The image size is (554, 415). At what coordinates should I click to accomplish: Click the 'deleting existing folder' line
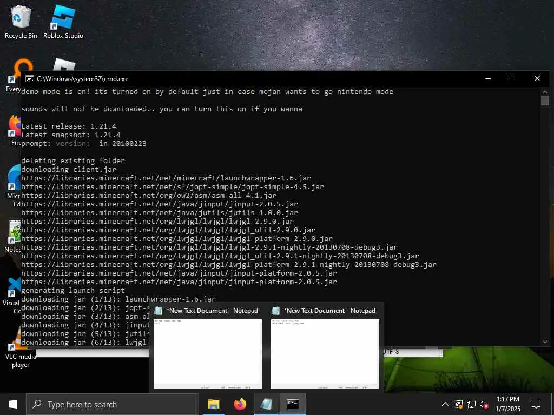[73, 161]
